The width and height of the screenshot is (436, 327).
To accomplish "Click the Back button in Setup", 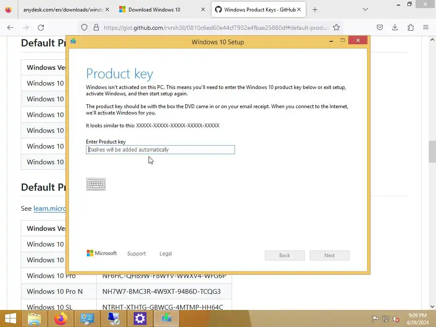I will click(x=285, y=255).
